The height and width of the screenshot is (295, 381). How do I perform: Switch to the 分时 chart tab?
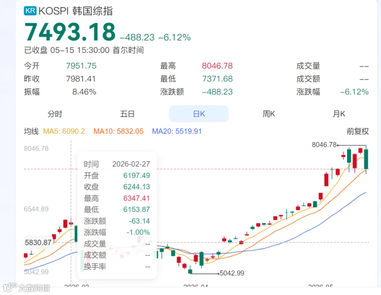tap(55, 114)
